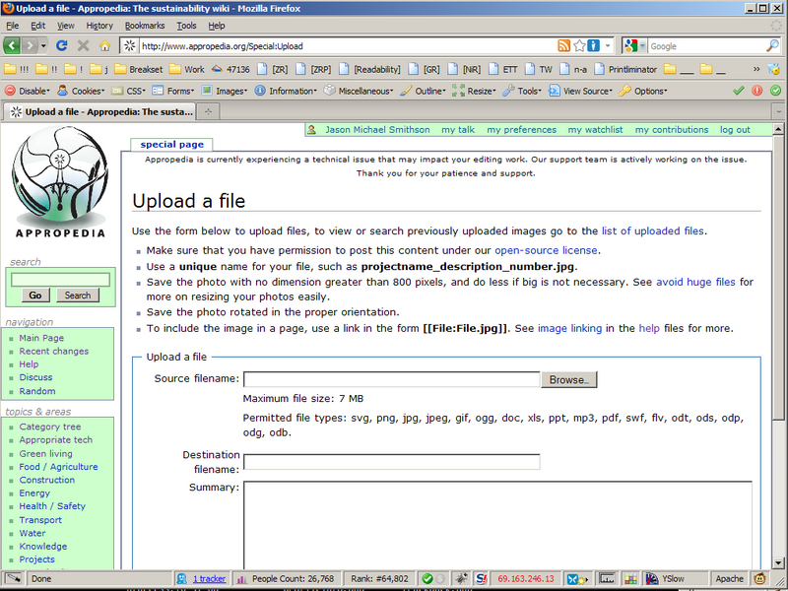Viewport: 788px width, 591px height.
Task: Select the Upload a file browser tab
Action: [99, 111]
